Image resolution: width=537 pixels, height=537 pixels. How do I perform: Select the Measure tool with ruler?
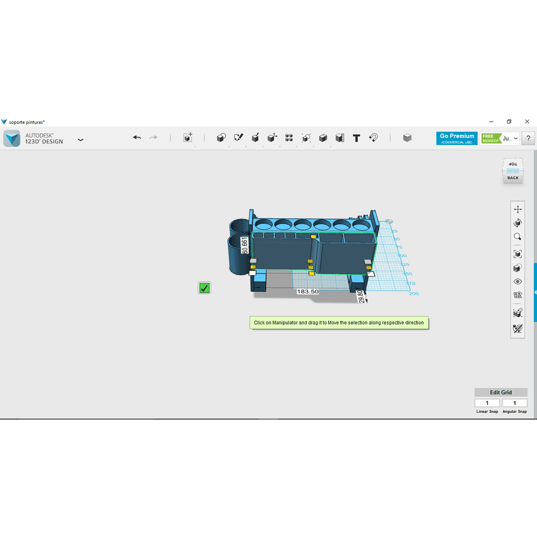(x=340, y=138)
